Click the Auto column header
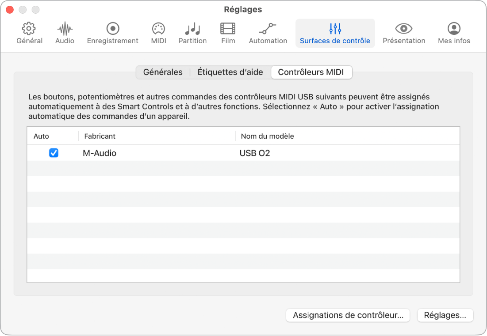Viewport: 487px width, 336px height. pos(42,136)
